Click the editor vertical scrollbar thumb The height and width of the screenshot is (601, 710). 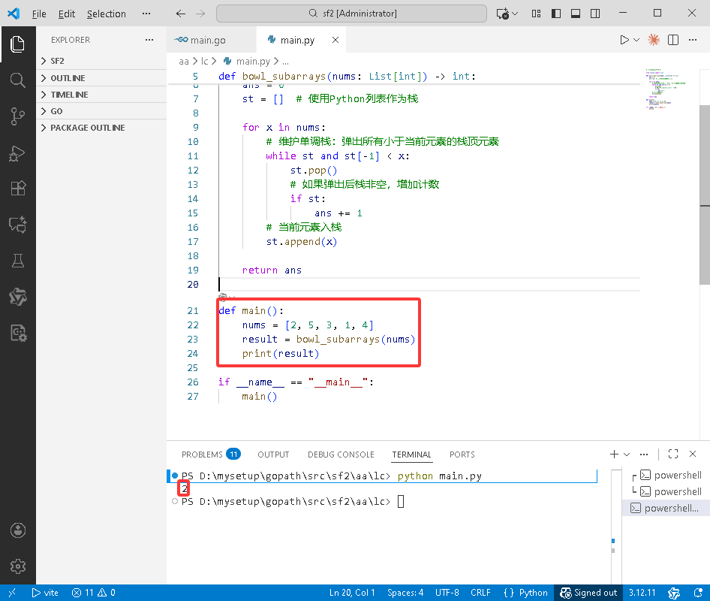[x=705, y=195]
